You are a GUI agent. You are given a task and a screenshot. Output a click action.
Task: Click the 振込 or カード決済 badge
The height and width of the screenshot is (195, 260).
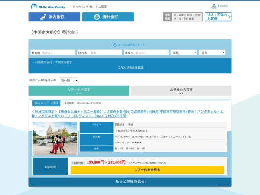[x=46, y=103]
